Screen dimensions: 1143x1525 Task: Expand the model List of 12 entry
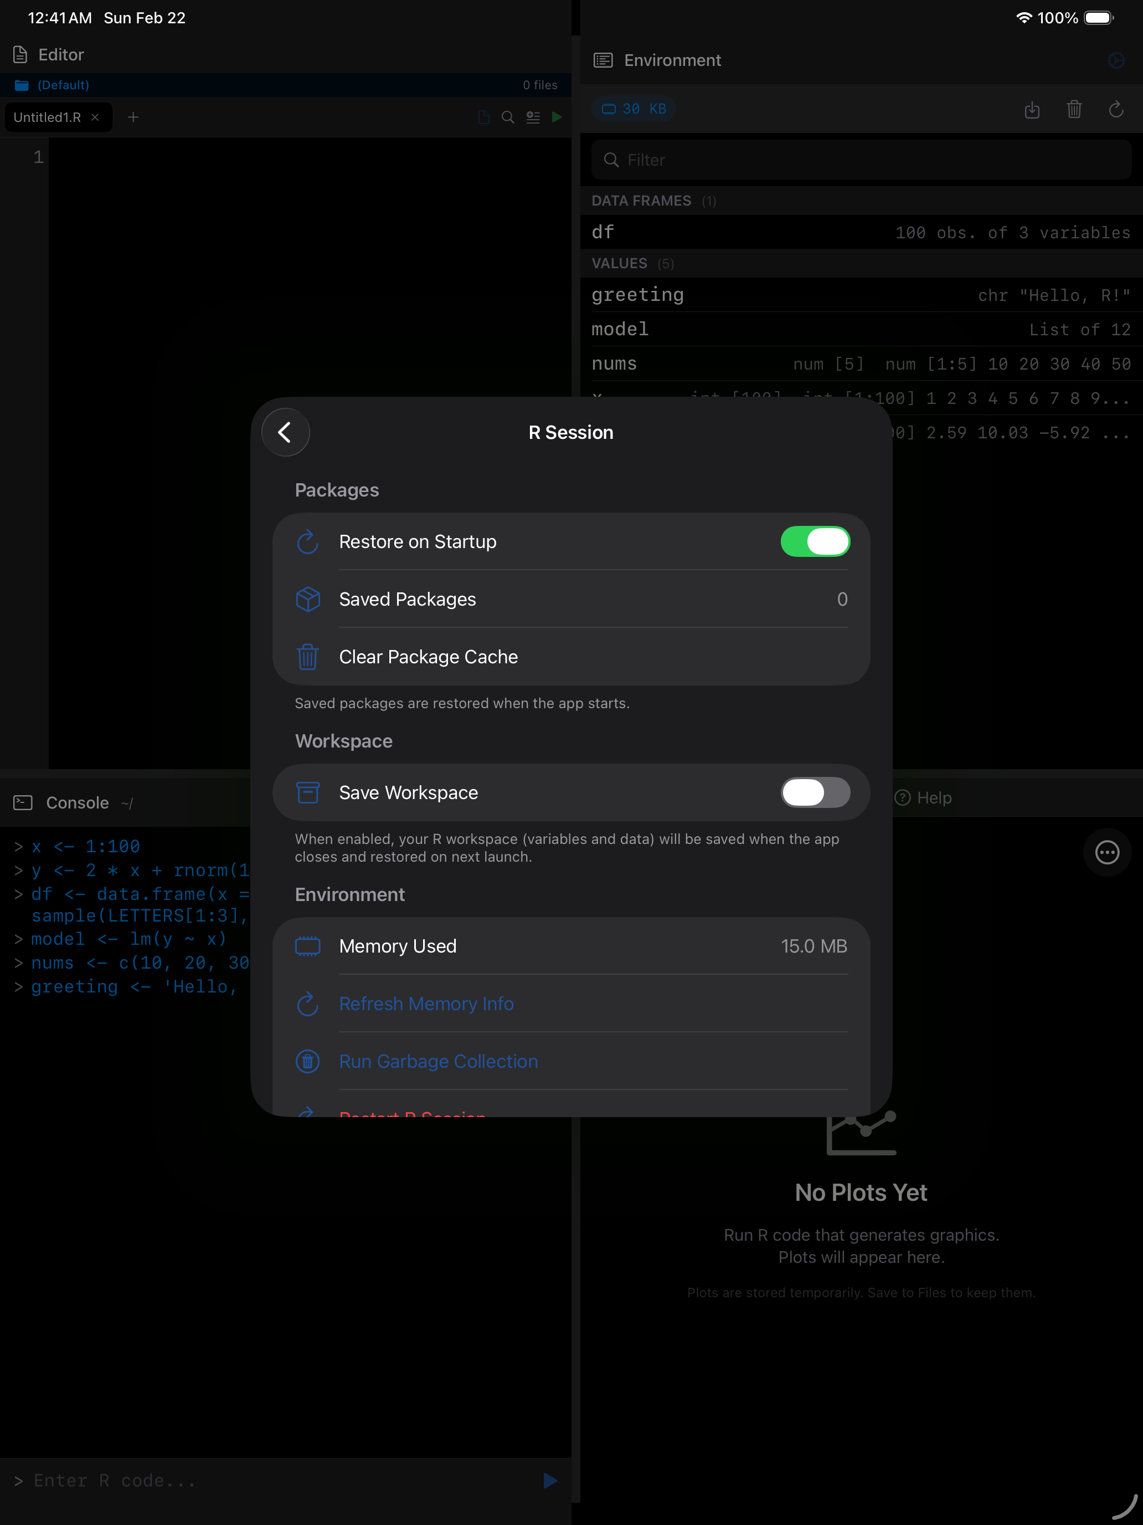point(859,329)
